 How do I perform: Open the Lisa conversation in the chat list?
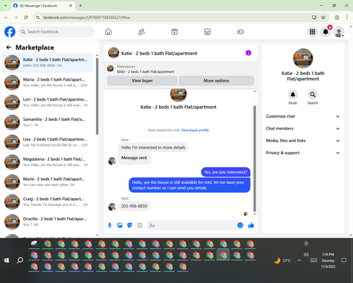(x=47, y=142)
